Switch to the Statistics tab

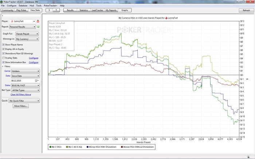pos(84,10)
